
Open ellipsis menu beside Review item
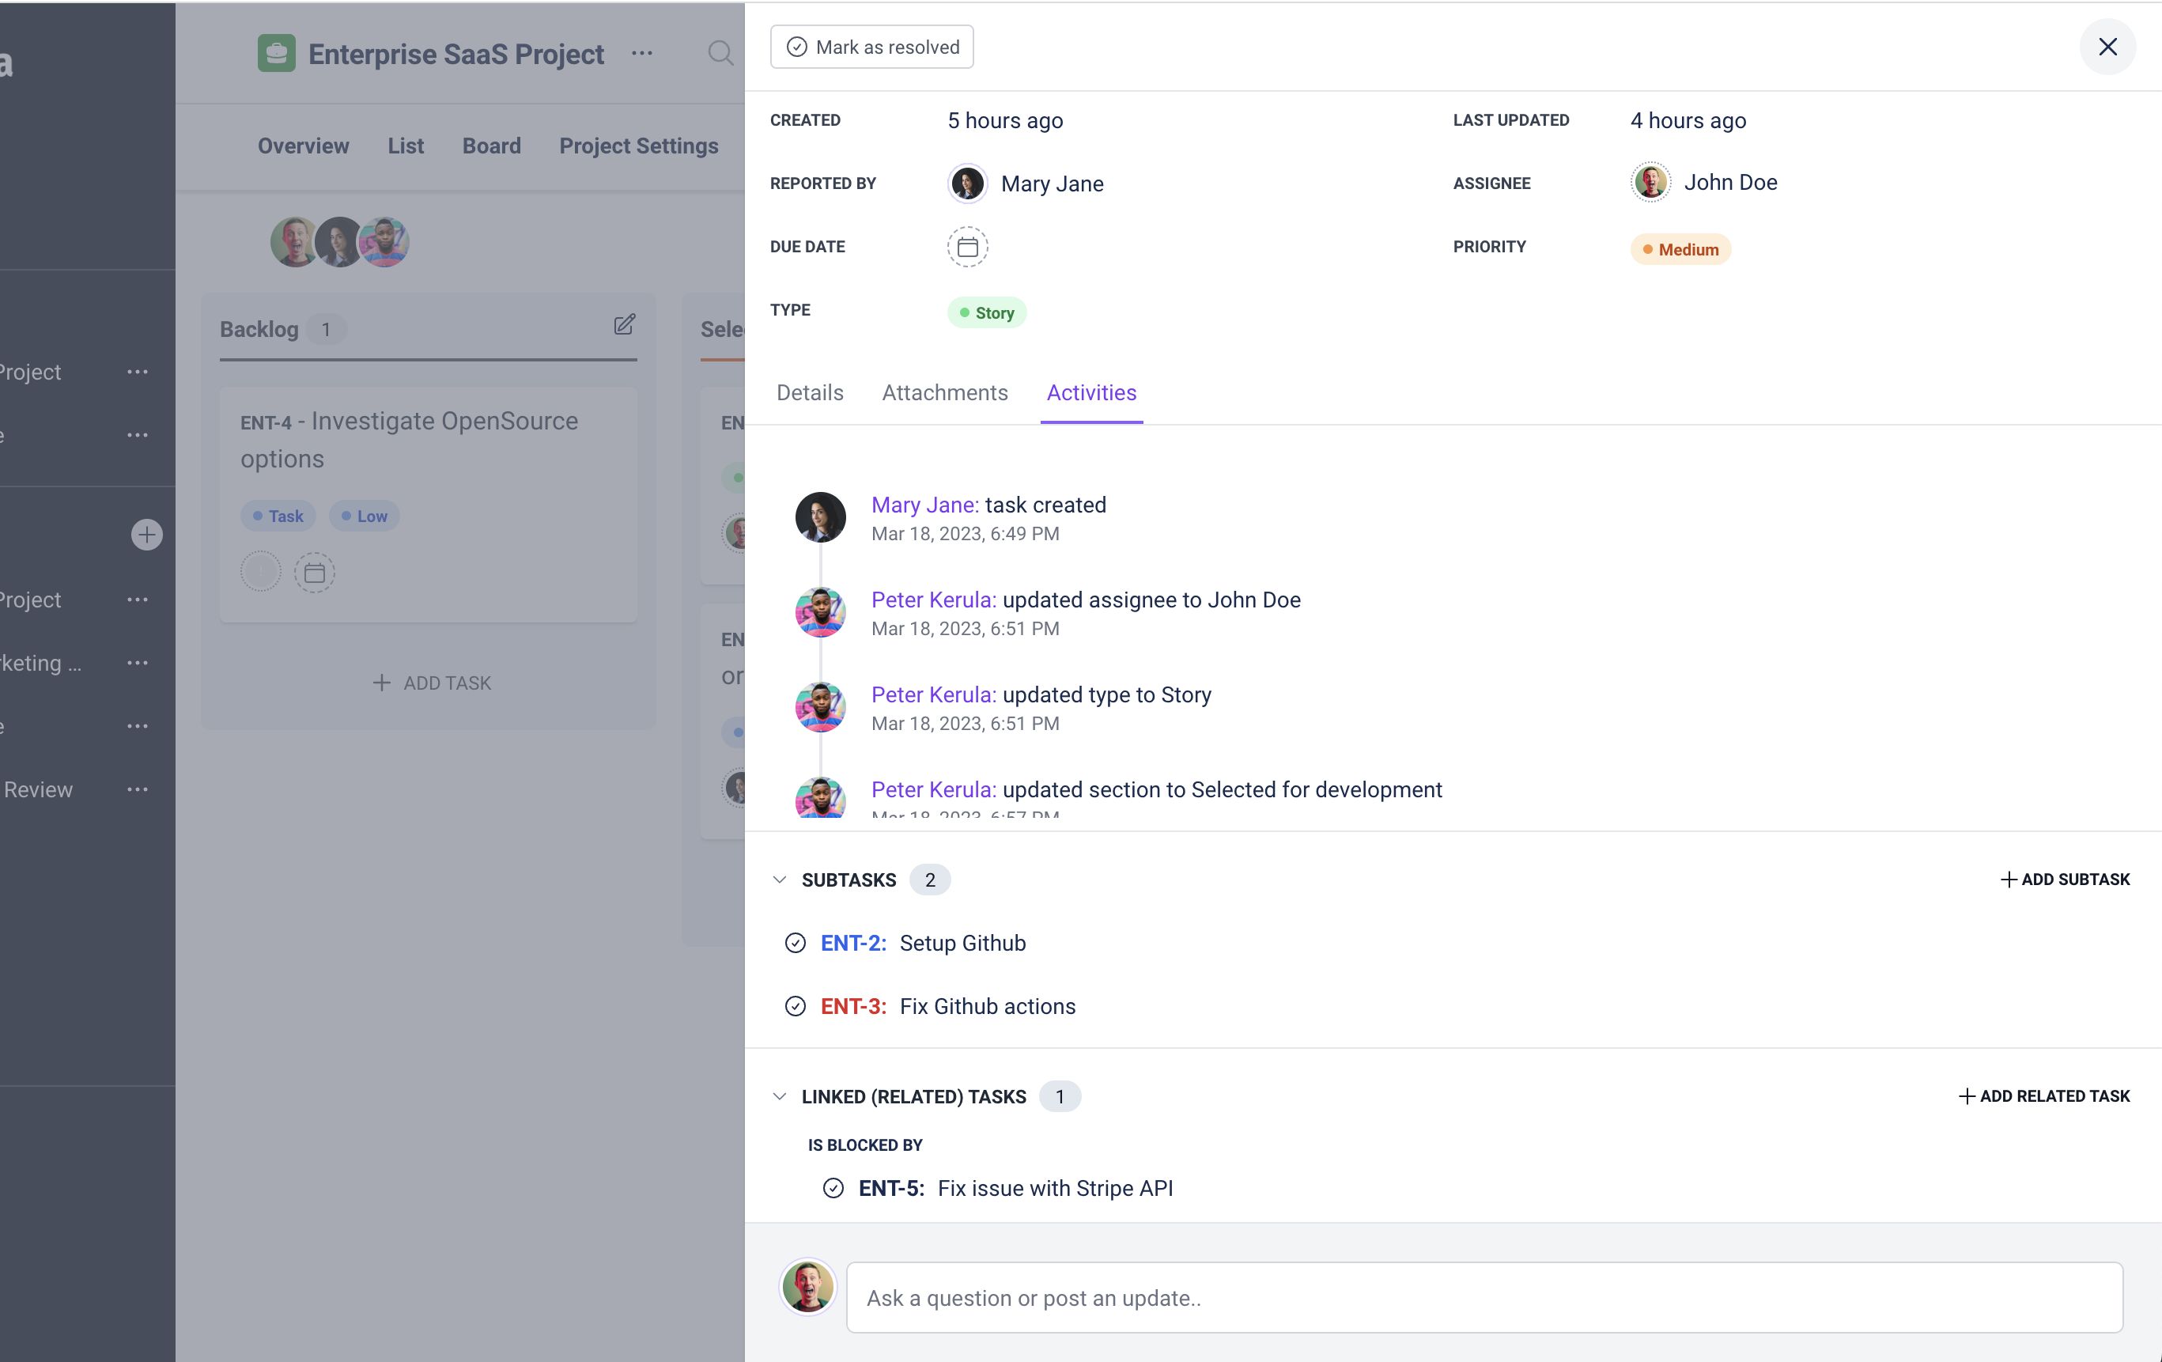coord(138,789)
